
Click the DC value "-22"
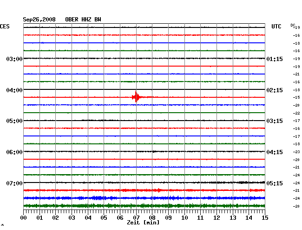click(x=296, y=113)
